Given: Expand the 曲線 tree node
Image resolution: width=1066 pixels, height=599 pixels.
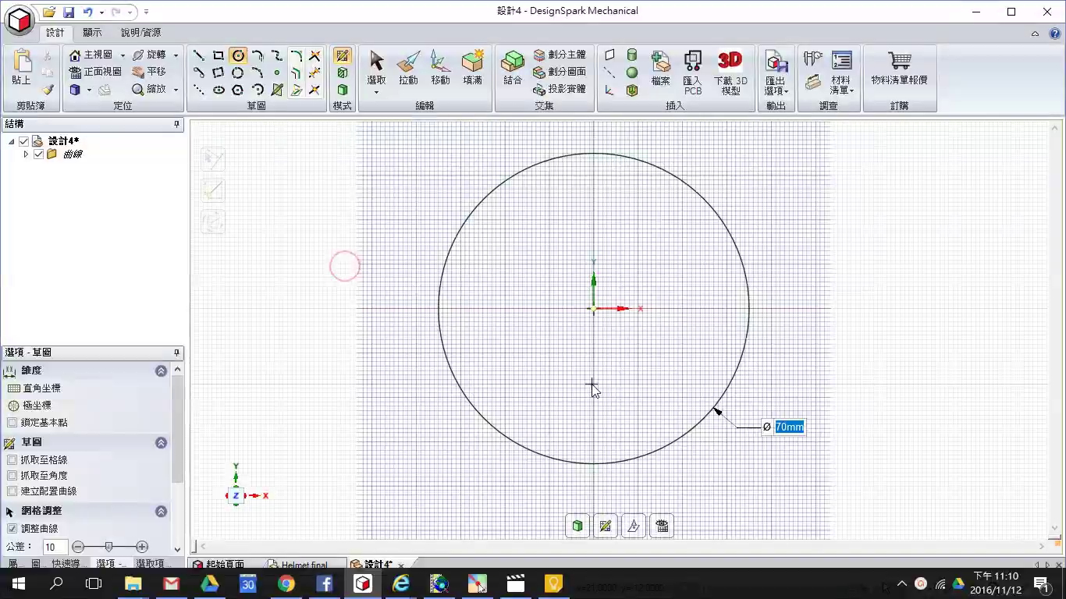Looking at the screenshot, I should (x=26, y=154).
